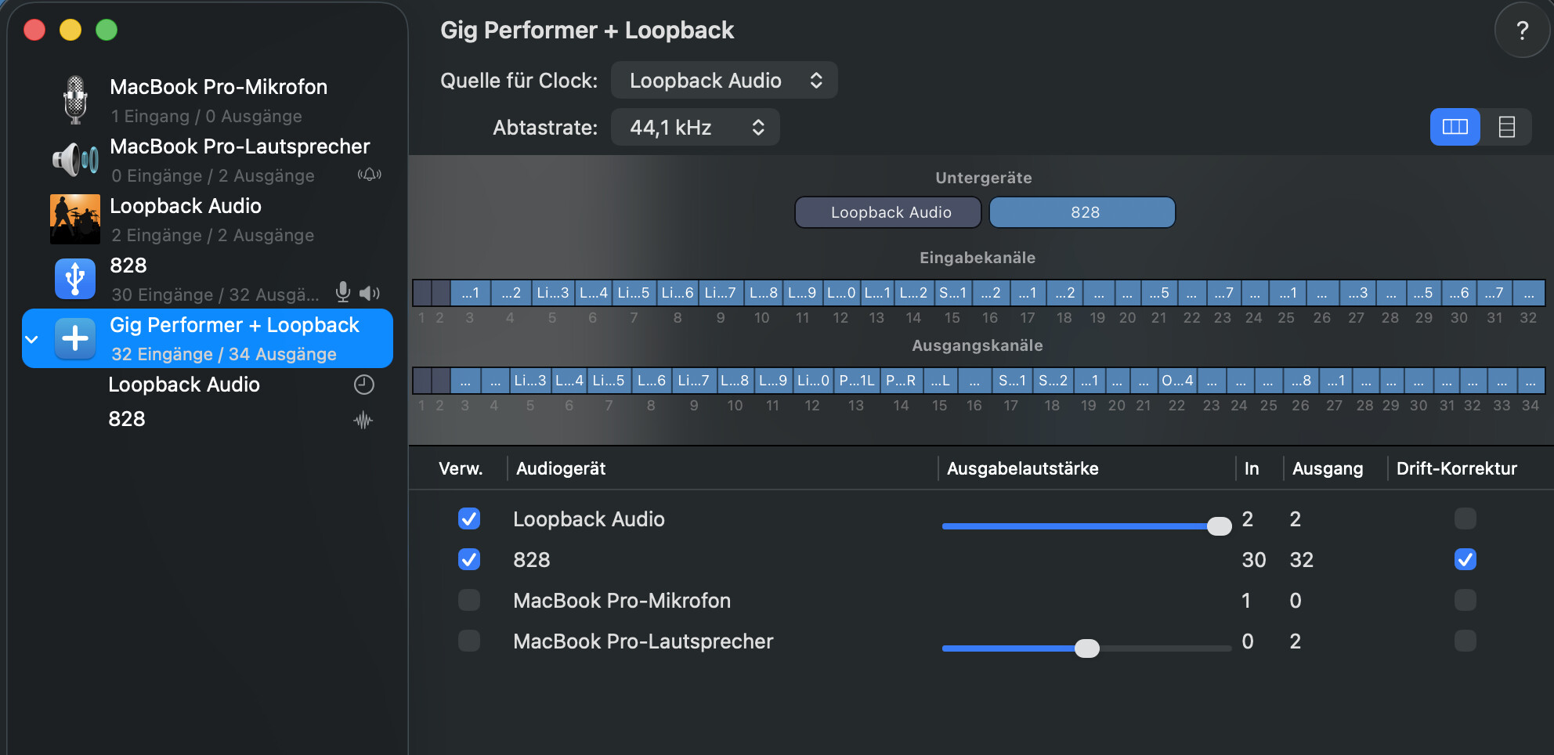Image resolution: width=1554 pixels, height=755 pixels.
Task: Disable drift correction for the 828
Action: coord(1465,559)
